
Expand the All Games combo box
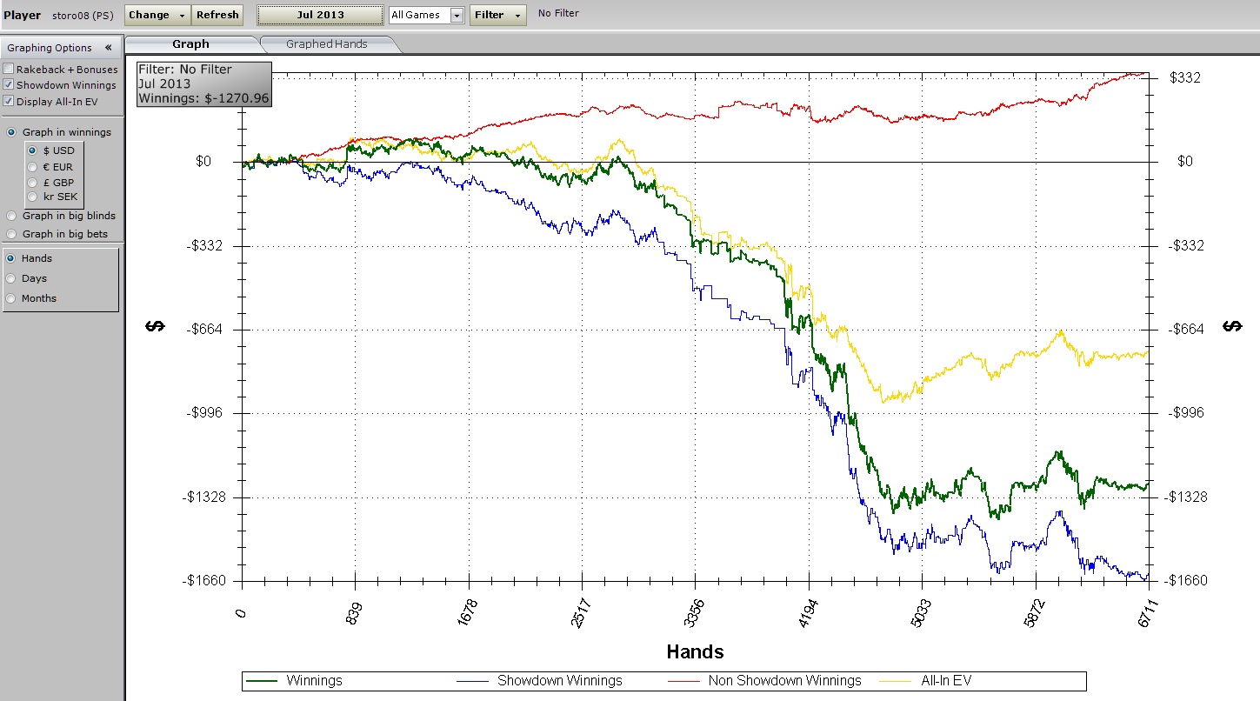(x=457, y=15)
